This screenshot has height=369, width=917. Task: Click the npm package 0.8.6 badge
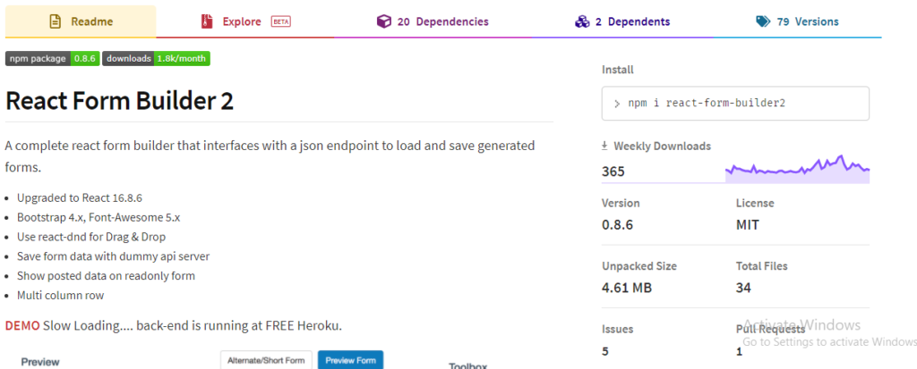[53, 58]
